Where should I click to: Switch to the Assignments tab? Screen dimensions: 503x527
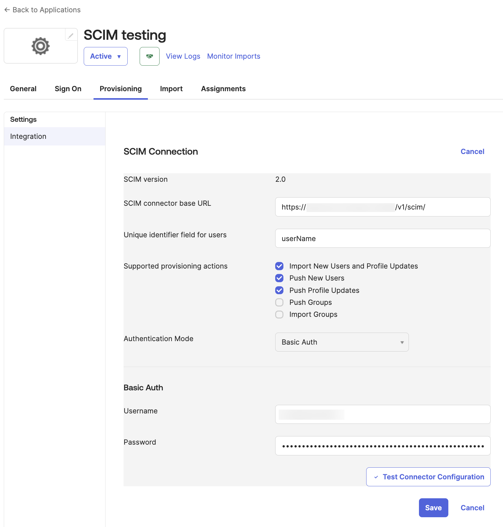click(223, 89)
